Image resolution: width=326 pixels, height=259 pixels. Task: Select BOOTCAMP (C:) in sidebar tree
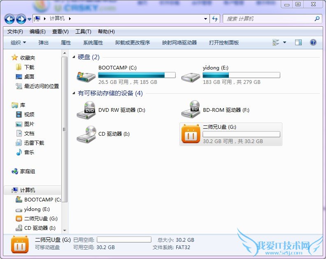tap(38, 200)
